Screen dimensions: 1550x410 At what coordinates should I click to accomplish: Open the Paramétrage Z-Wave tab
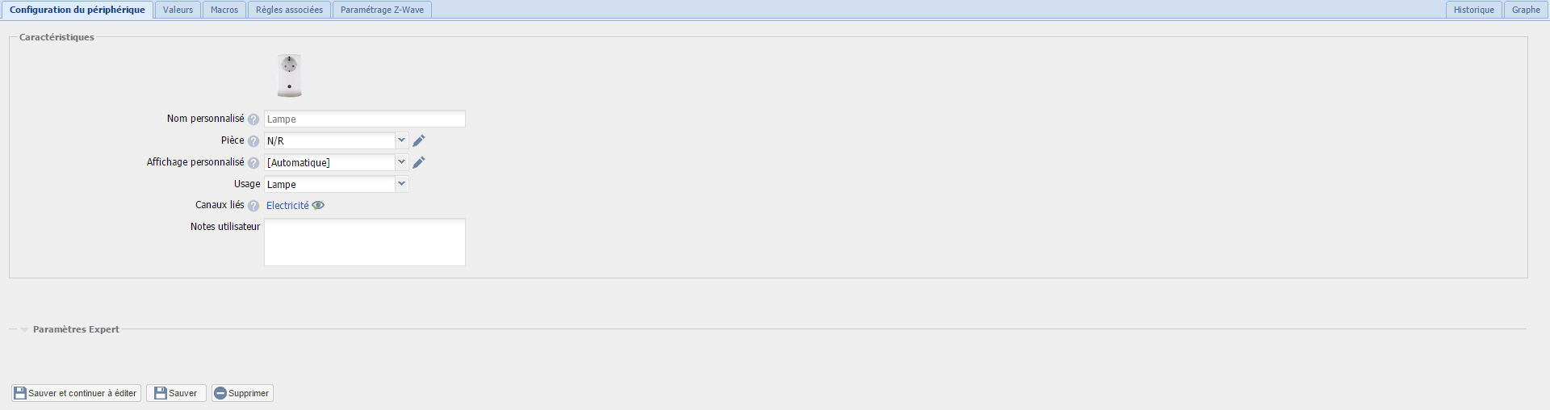(x=382, y=10)
